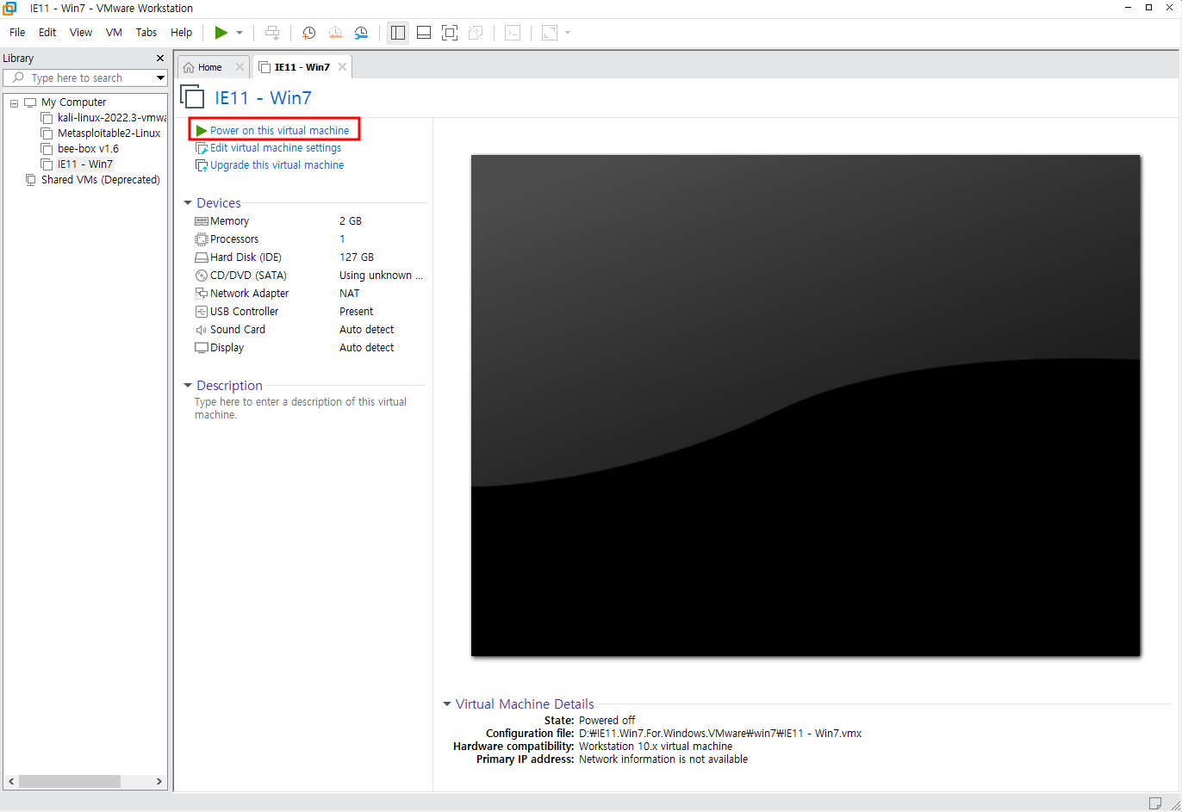The height and width of the screenshot is (812, 1182).
Task: Open the File menu
Action: coord(17,33)
